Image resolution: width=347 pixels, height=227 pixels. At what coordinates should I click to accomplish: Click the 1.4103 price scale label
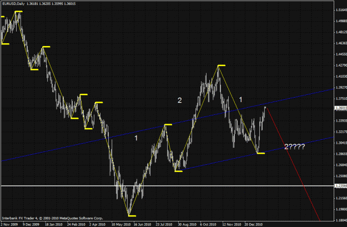click(x=341, y=77)
